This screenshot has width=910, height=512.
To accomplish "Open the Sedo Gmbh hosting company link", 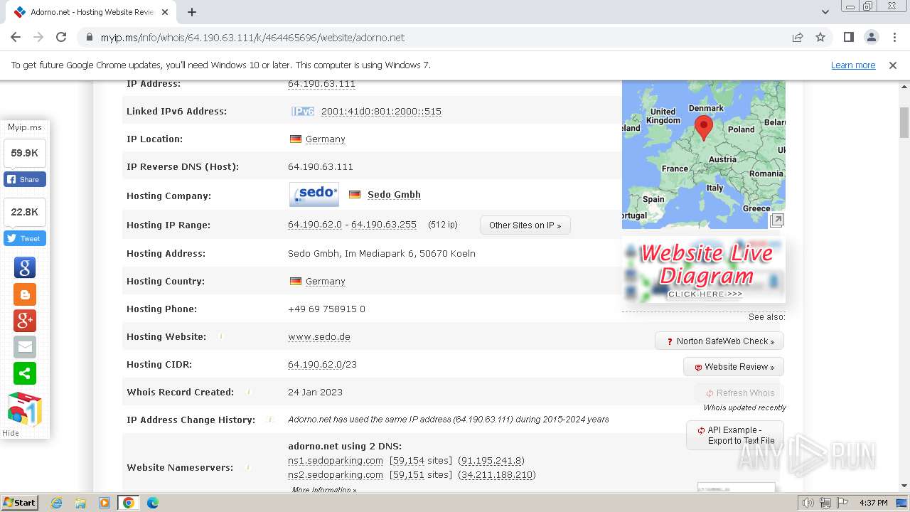I will click(x=394, y=195).
